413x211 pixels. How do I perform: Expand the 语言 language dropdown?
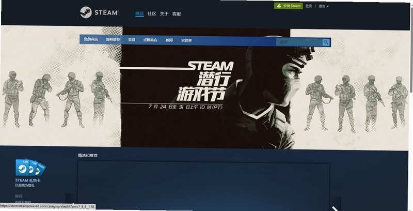[324, 6]
